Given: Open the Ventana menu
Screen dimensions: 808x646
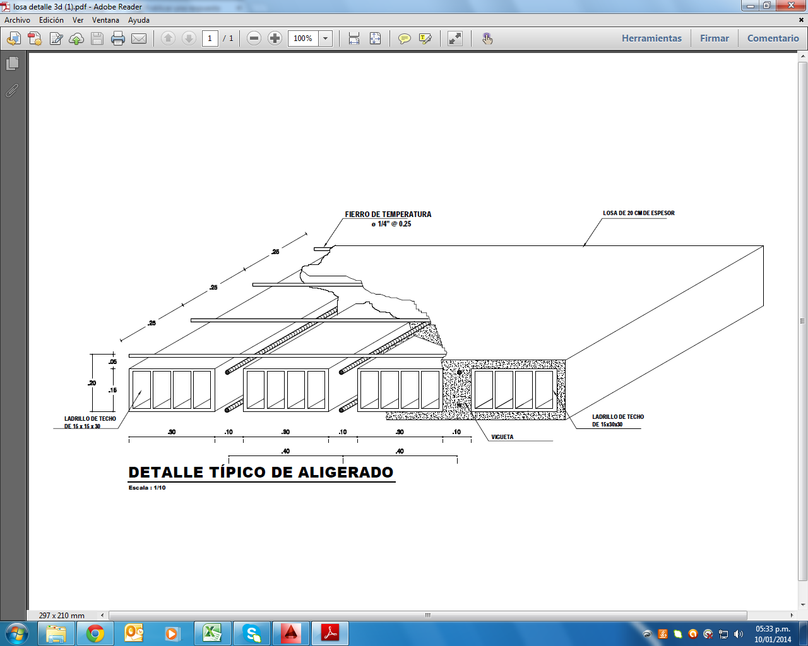Looking at the screenshot, I should tap(105, 20).
